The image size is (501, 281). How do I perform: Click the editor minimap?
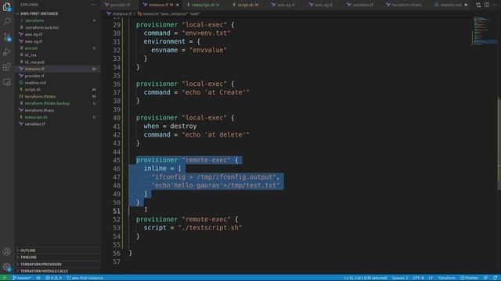coord(485,32)
